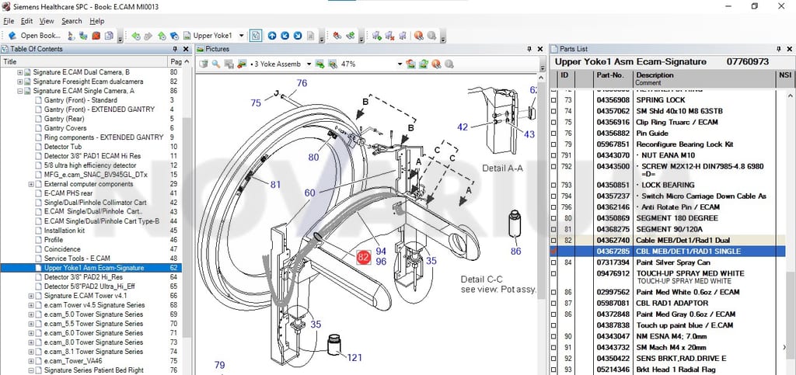Open the Upper Yoke1 page dropdown
Image resolution: width=796 pixels, height=375 pixels.
coord(241,36)
